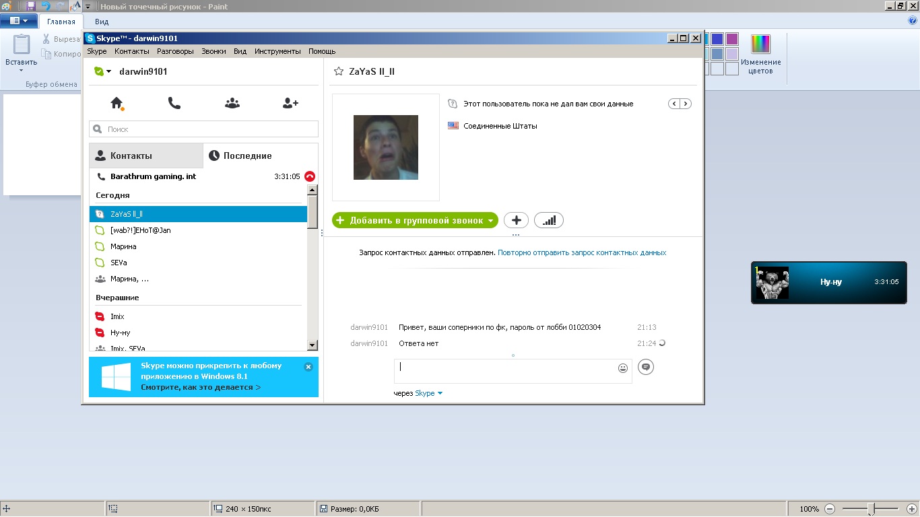This screenshot has width=920, height=517.
Task: Check call quality with the signal bars button
Action: coord(549,220)
